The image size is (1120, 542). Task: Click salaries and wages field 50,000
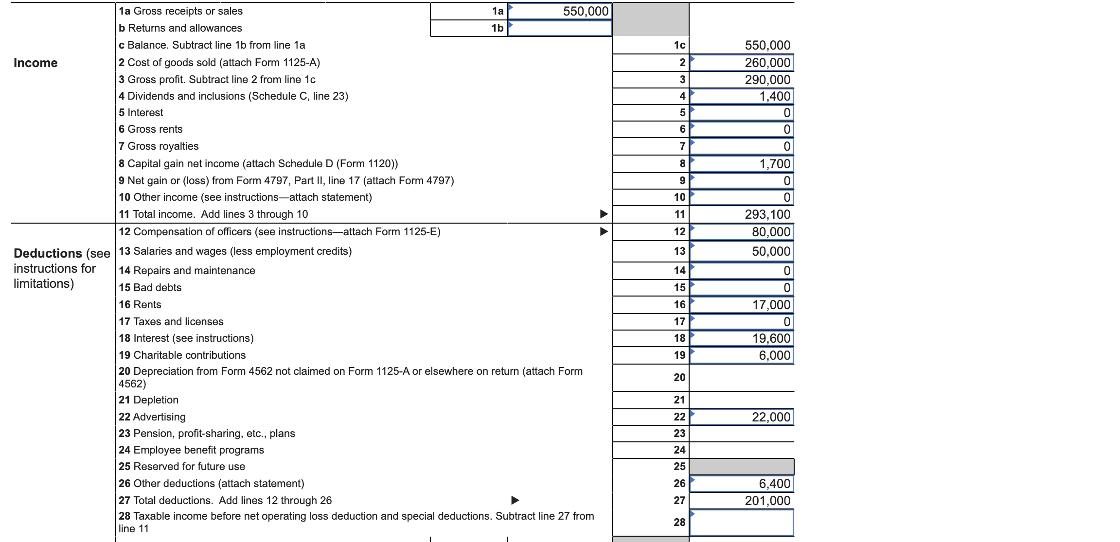click(x=741, y=251)
